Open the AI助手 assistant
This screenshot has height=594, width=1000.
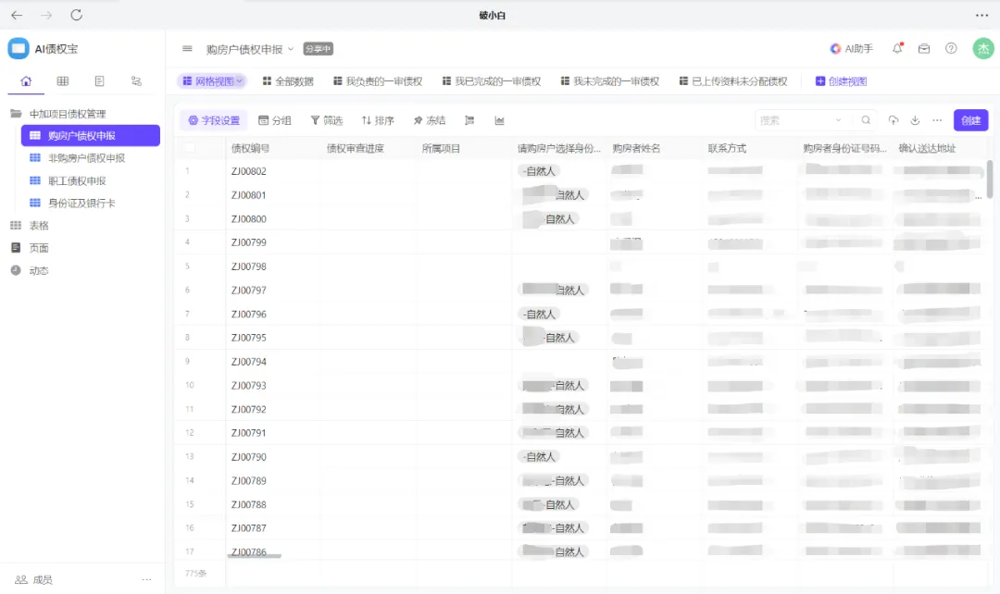[x=852, y=49]
